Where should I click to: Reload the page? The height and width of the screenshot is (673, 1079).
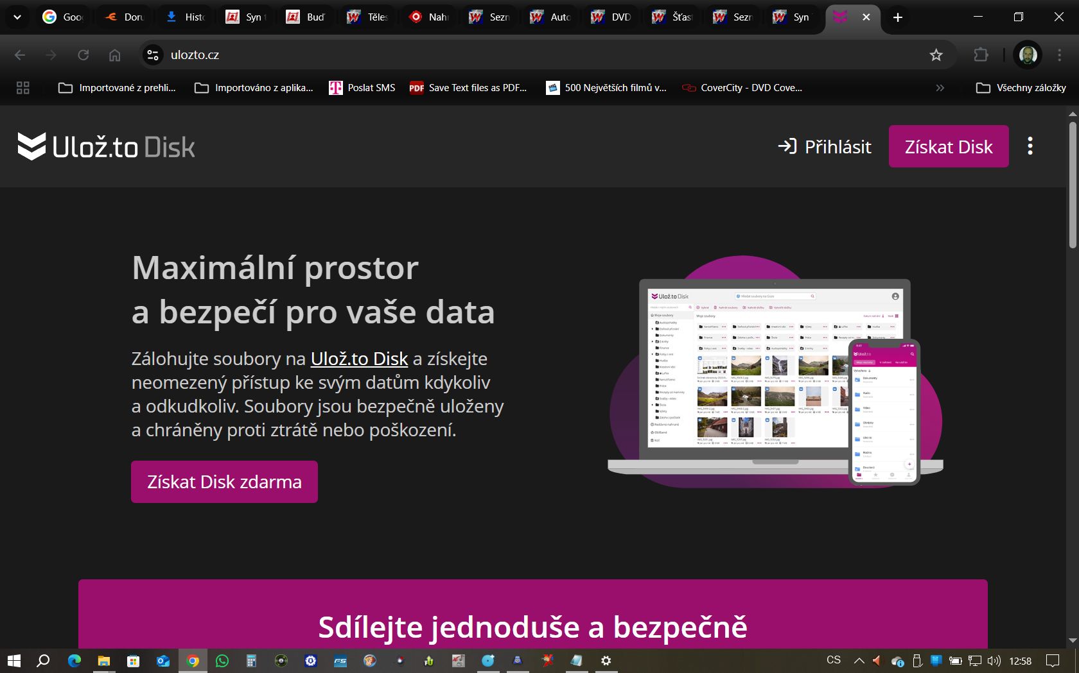pyautogui.click(x=83, y=55)
